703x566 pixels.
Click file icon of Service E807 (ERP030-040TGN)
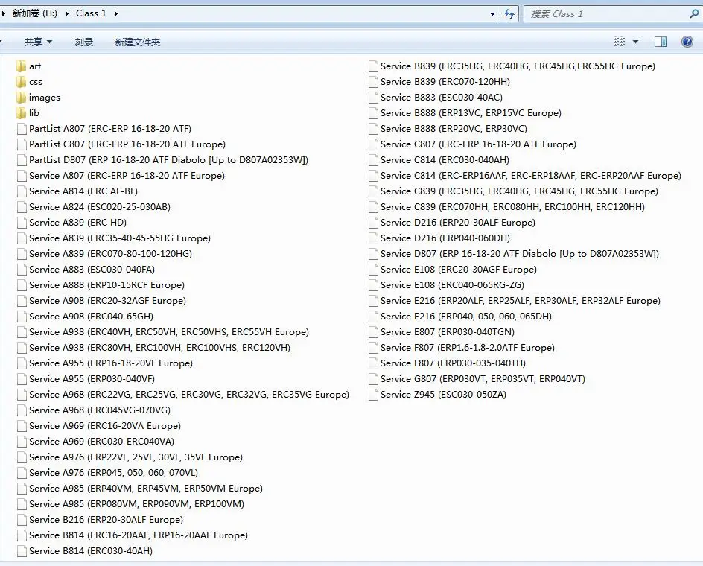point(373,332)
